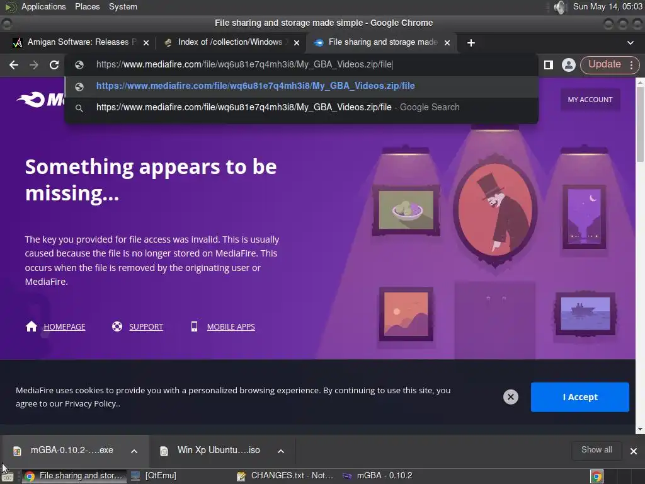
Task: Click the Chrome icon in bottom-right tray
Action: (x=596, y=476)
